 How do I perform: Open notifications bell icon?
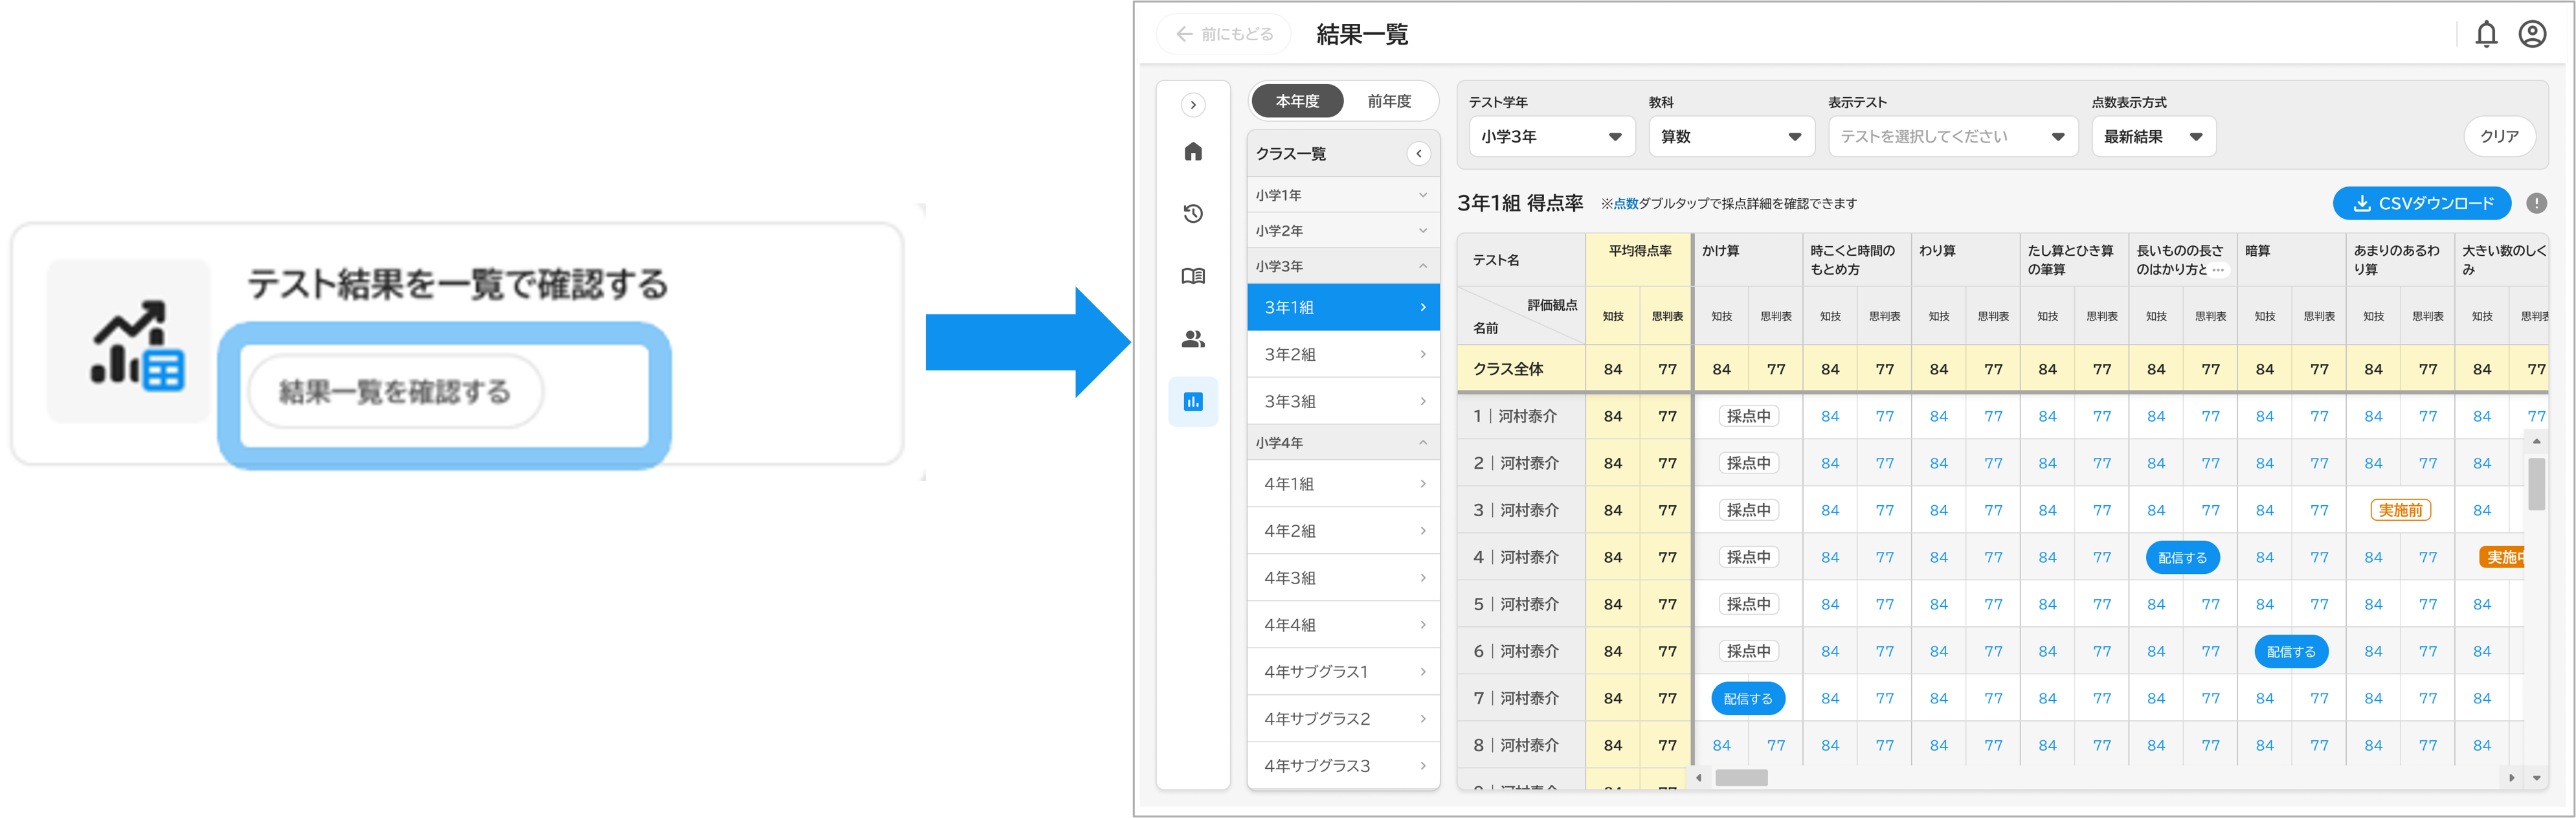(x=2486, y=34)
